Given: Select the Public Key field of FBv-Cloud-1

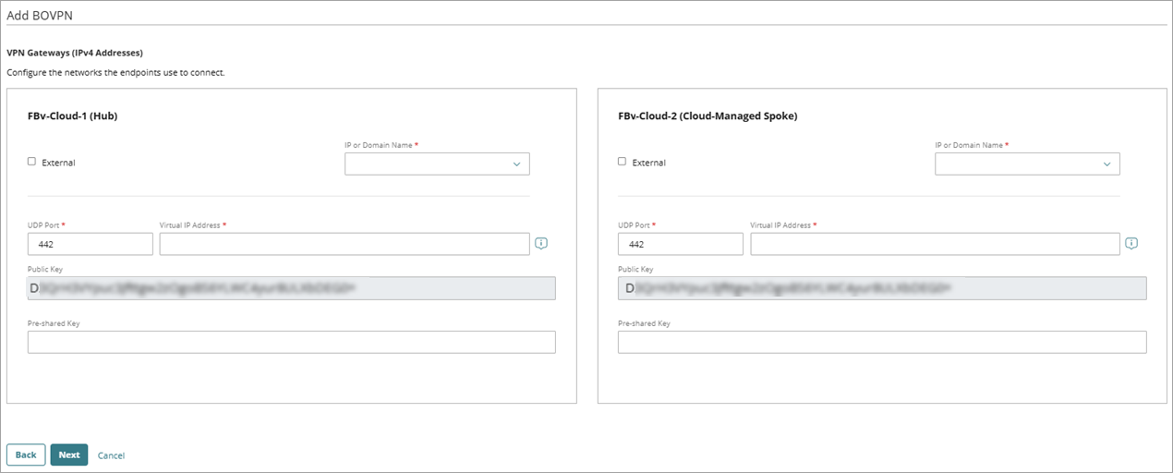Looking at the screenshot, I should coord(292,288).
